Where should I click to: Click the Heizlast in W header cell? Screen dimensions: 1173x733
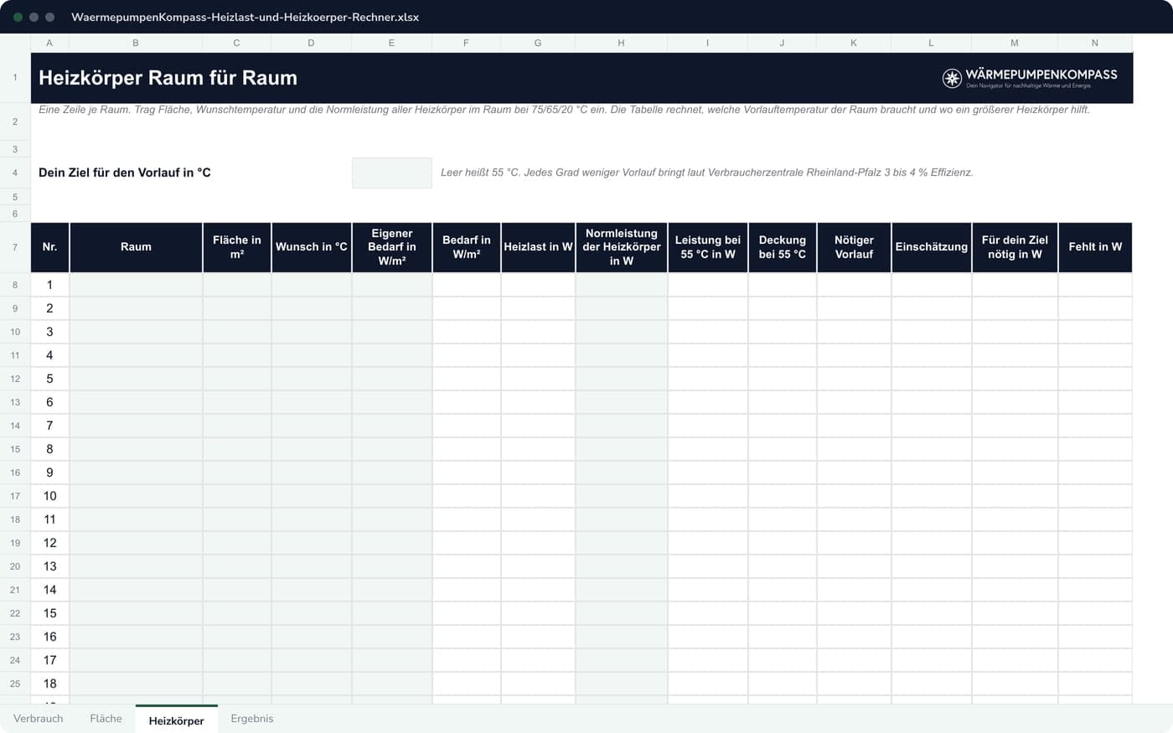click(538, 247)
